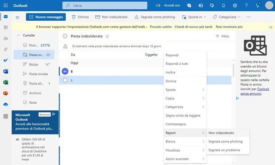275x165 pixels.
Task: Choose Contrassegna in context menu
Action: pos(185,124)
